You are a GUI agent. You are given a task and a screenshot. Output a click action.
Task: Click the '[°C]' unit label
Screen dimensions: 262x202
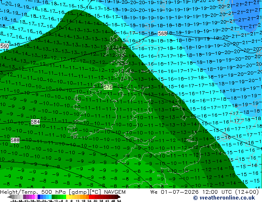[x=95, y=192]
